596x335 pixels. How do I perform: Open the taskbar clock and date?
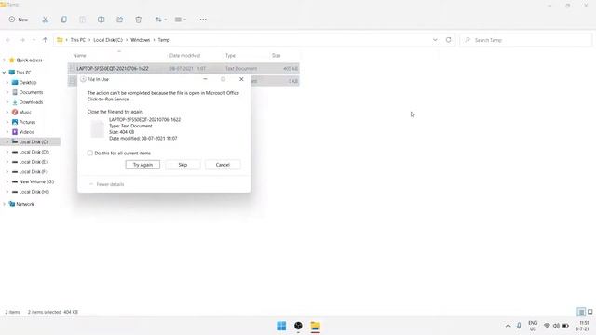click(583, 326)
